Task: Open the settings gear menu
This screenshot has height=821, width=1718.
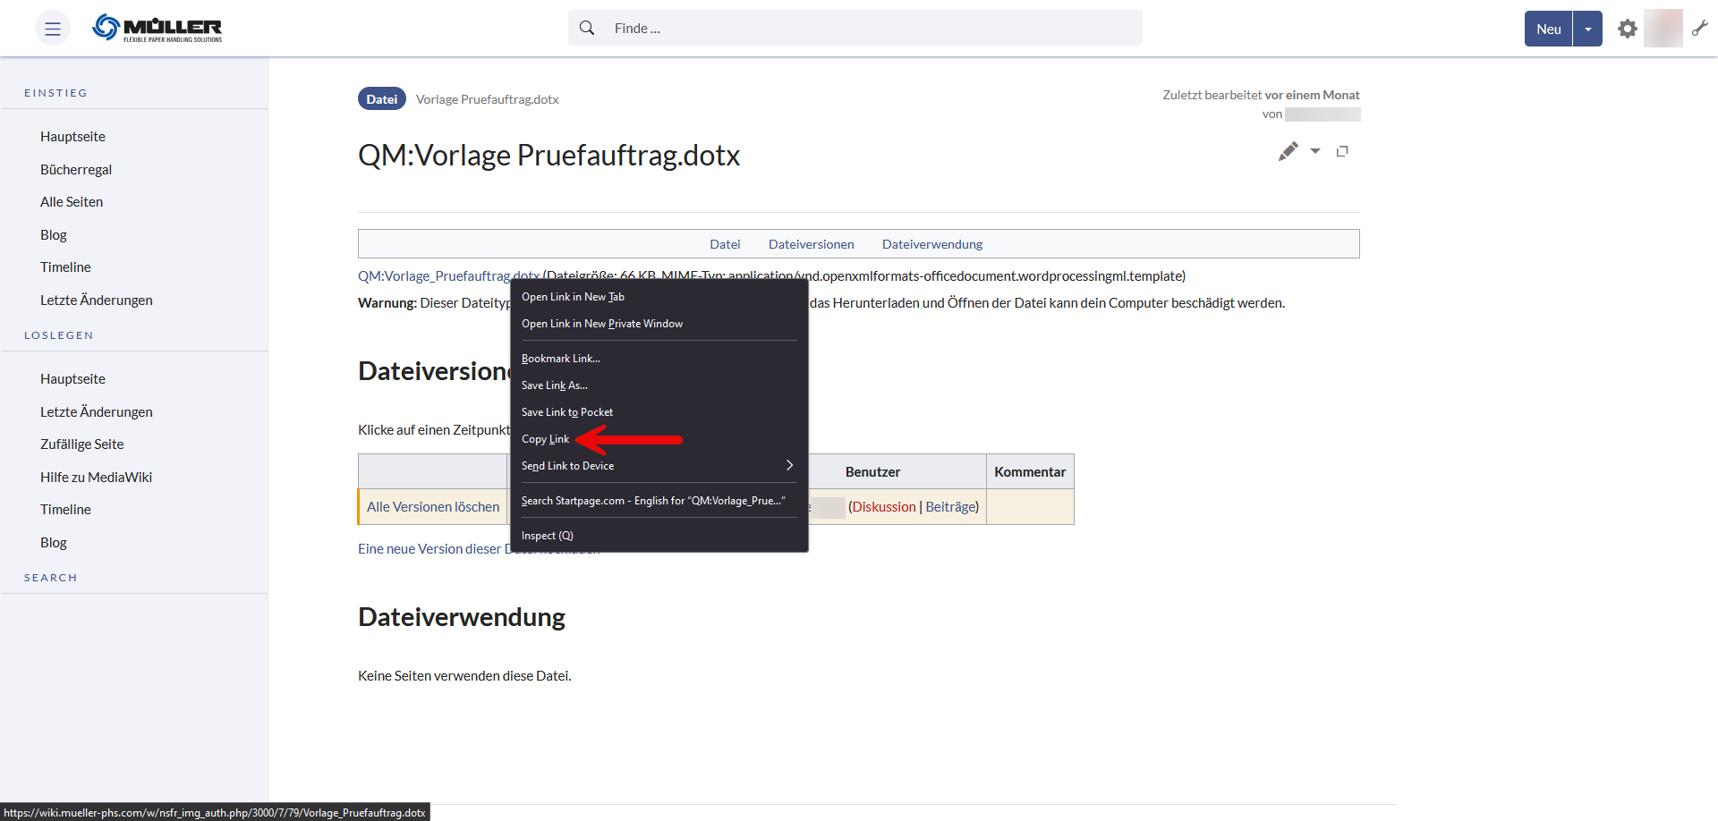Action: 1627,29
